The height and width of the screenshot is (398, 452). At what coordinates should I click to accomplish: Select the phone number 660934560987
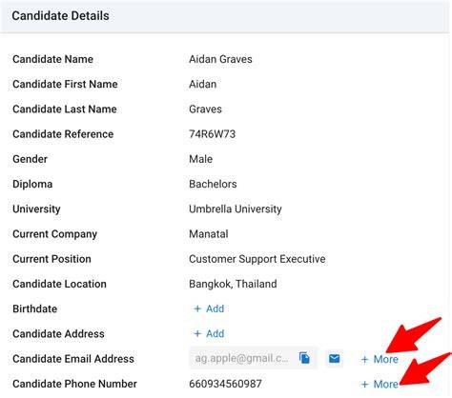coord(225,384)
